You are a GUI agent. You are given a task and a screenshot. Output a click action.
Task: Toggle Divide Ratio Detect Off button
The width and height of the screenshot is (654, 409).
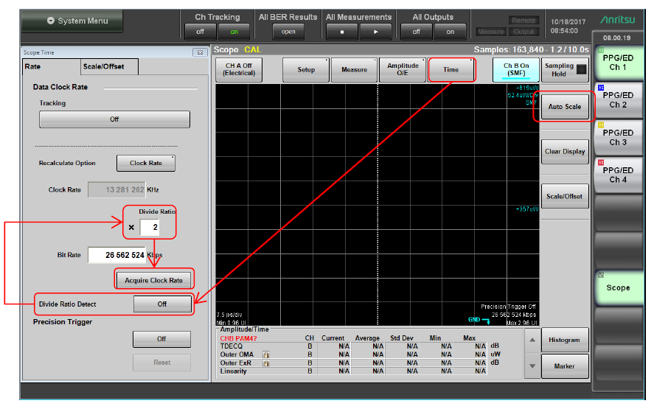click(162, 304)
